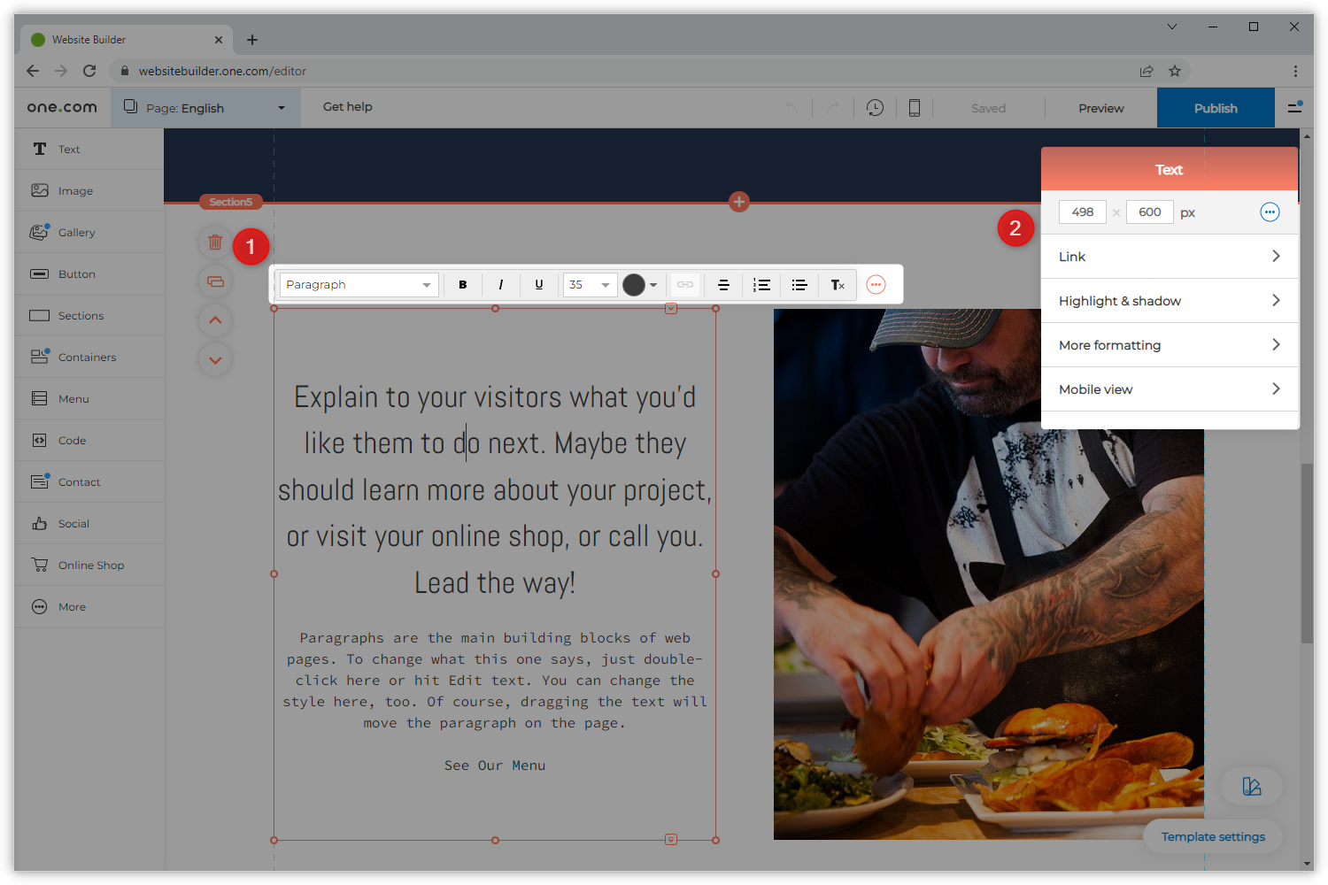This screenshot has height=885, width=1328.
Task: Switch to mobile view phone icon
Action: tap(915, 108)
